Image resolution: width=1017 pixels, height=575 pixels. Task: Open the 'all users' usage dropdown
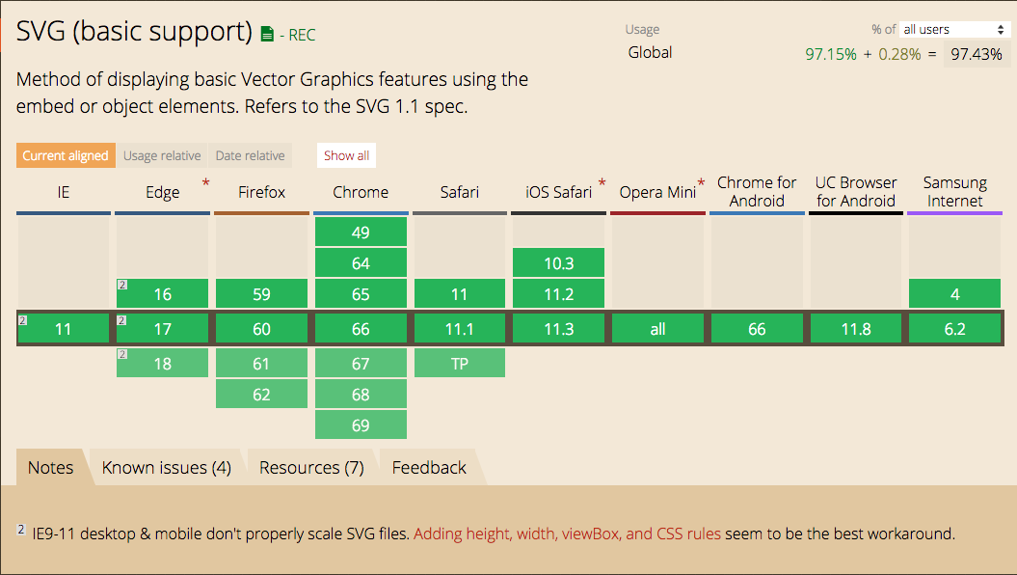pyautogui.click(x=954, y=29)
